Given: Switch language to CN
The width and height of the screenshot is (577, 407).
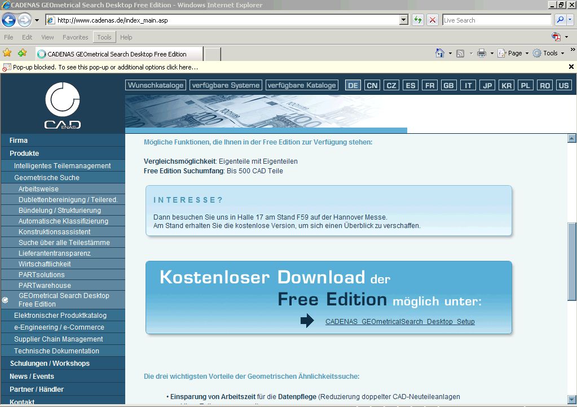Looking at the screenshot, I should (x=372, y=85).
